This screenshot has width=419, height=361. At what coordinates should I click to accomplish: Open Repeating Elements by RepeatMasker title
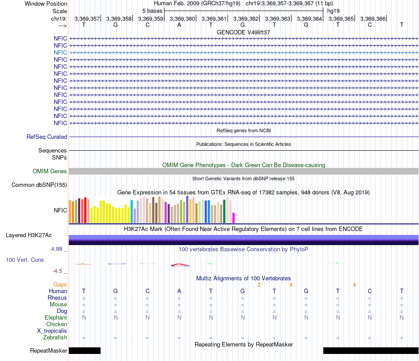pyautogui.click(x=243, y=345)
